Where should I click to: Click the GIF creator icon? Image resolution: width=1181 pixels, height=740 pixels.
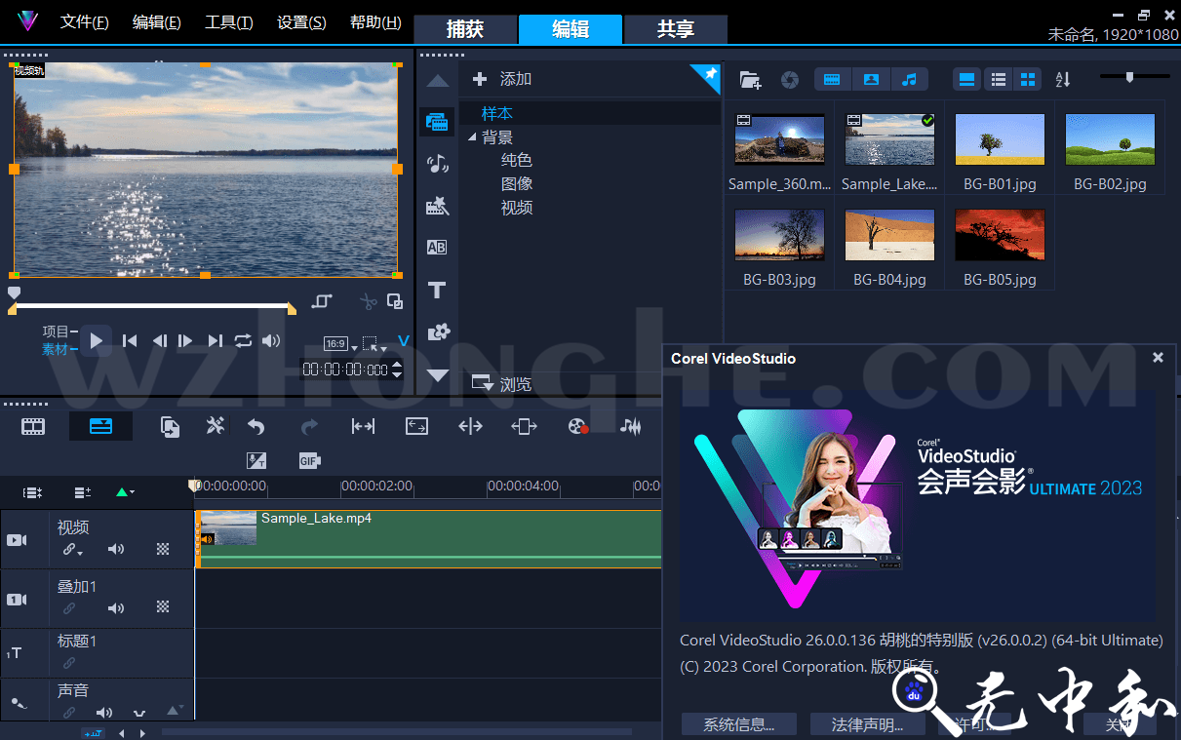310,460
